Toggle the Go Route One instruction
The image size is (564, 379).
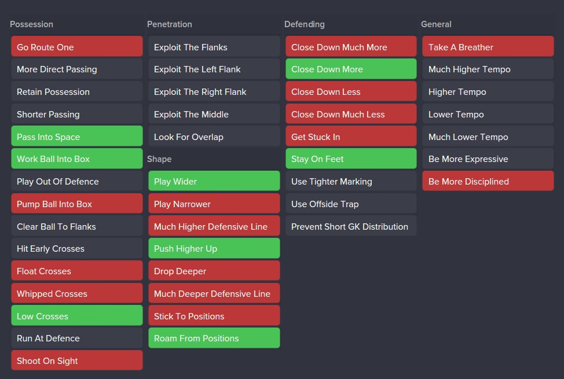[x=76, y=47]
